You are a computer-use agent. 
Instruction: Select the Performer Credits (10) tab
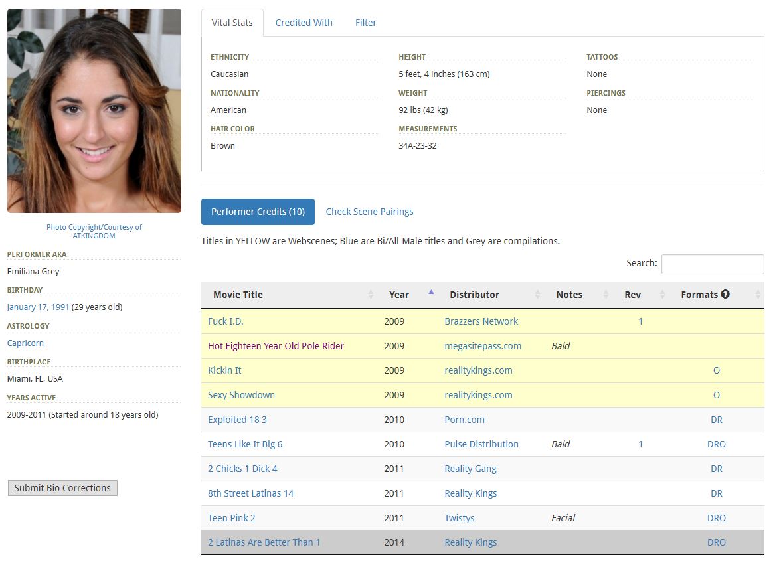258,212
